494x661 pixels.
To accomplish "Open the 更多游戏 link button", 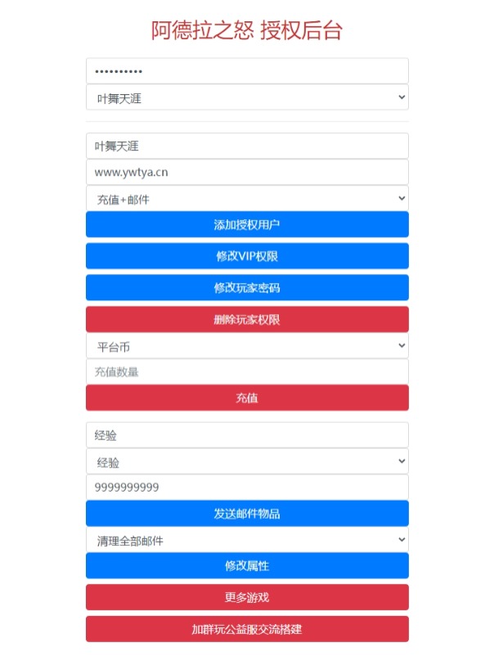I will [x=247, y=597].
